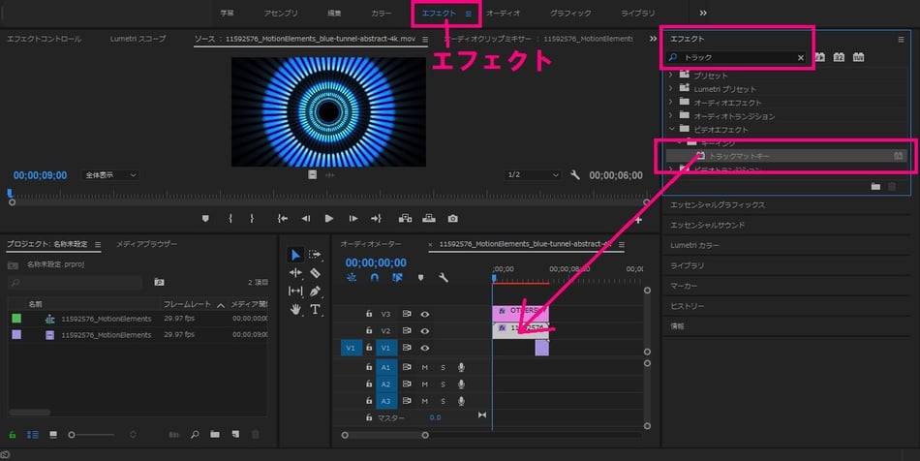Viewport: 920px width, 461px height.
Task: Play the source monitor clip
Action: (x=329, y=219)
